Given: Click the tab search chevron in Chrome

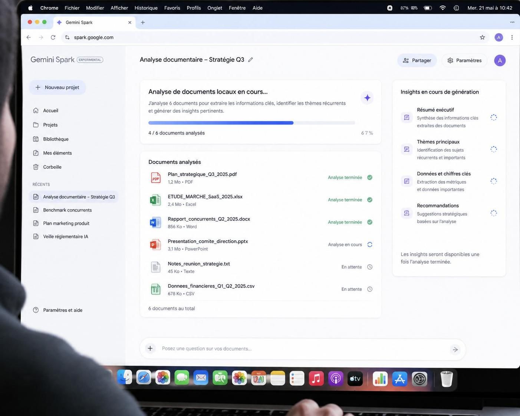Looking at the screenshot, I should tap(512, 22).
